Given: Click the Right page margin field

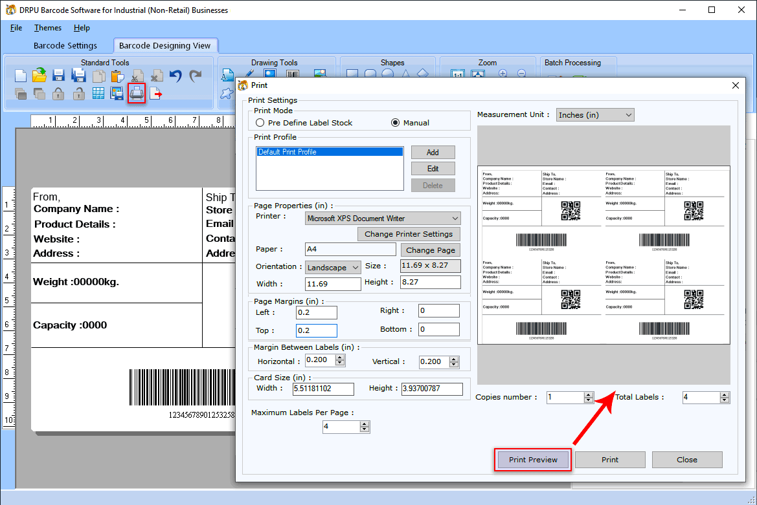Looking at the screenshot, I should coord(439,311).
